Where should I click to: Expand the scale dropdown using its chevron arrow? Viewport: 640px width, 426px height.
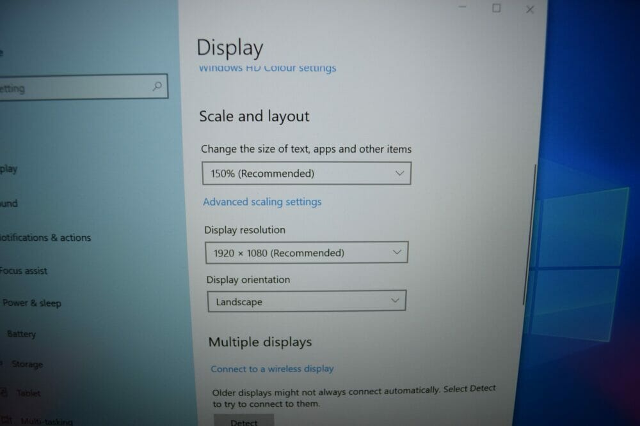coord(399,173)
